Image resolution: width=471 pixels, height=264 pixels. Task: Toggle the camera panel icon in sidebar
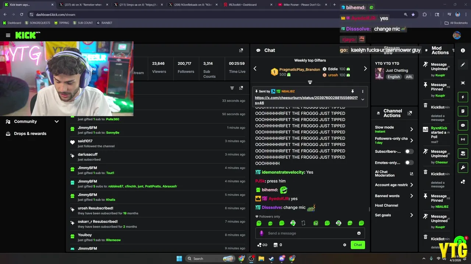pyautogui.click(x=463, y=153)
